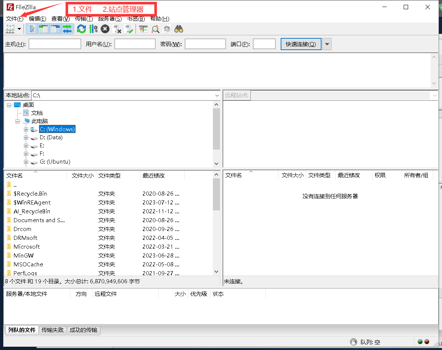The width and height of the screenshot is (442, 350).
Task: Click the local file list scroll-down arrow
Action: click(217, 272)
